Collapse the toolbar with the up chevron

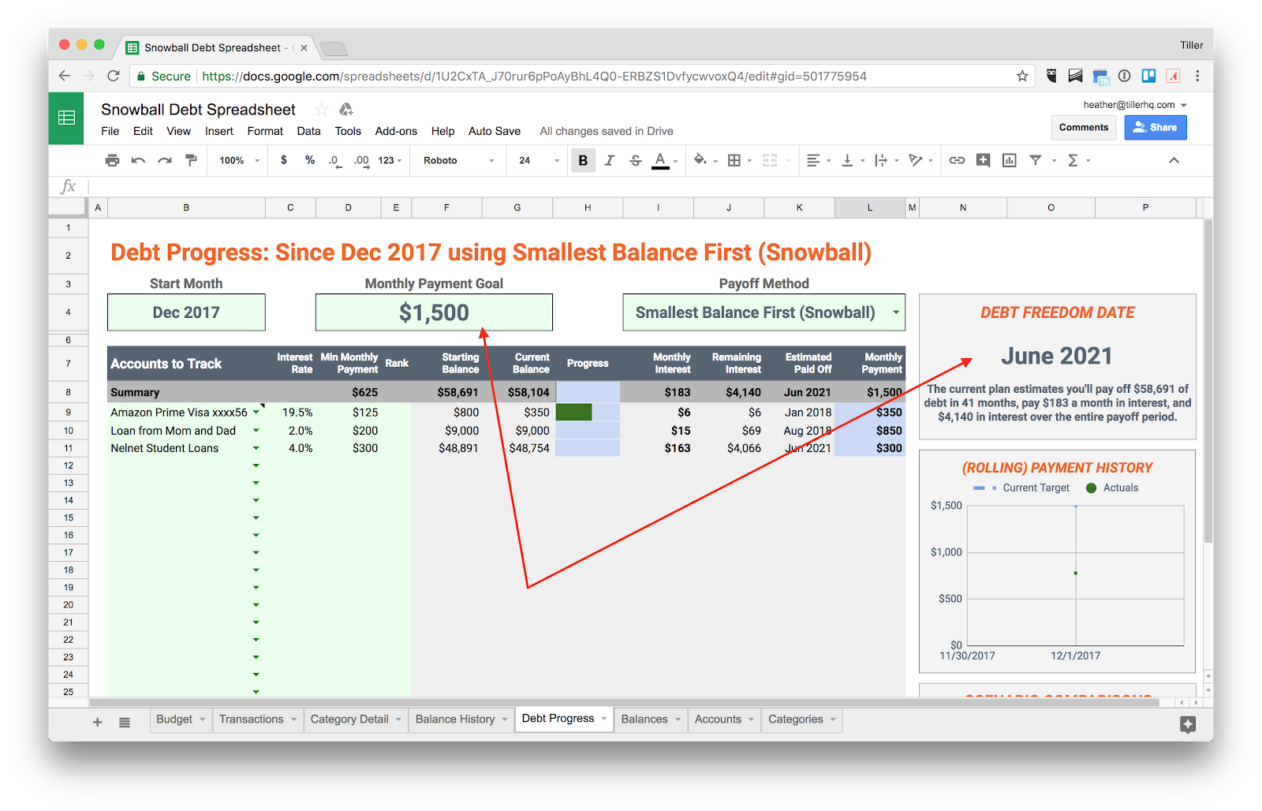click(x=1174, y=160)
